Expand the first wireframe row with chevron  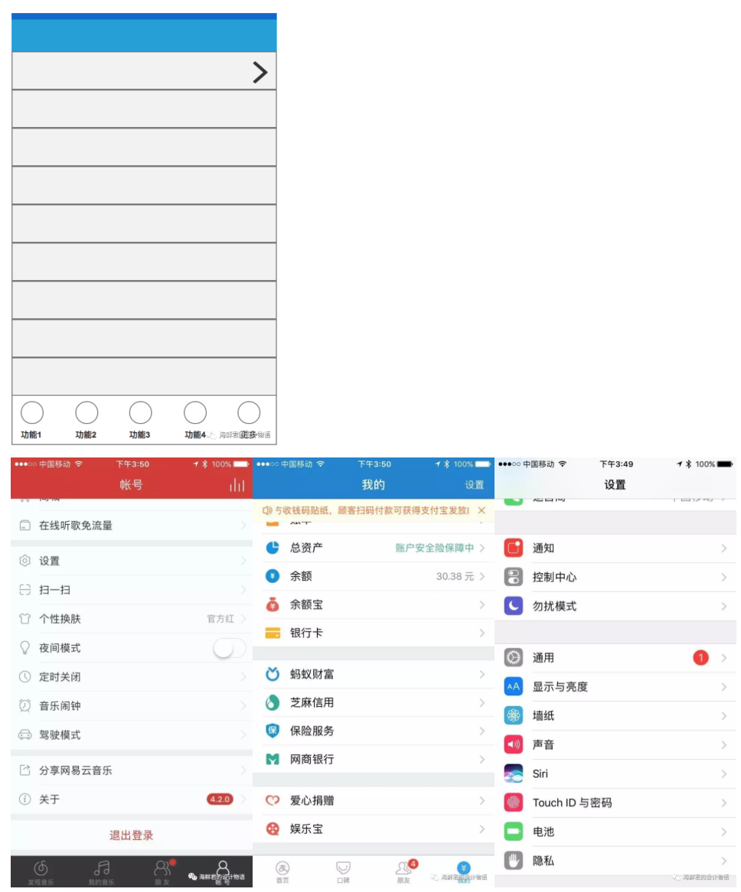(x=260, y=72)
